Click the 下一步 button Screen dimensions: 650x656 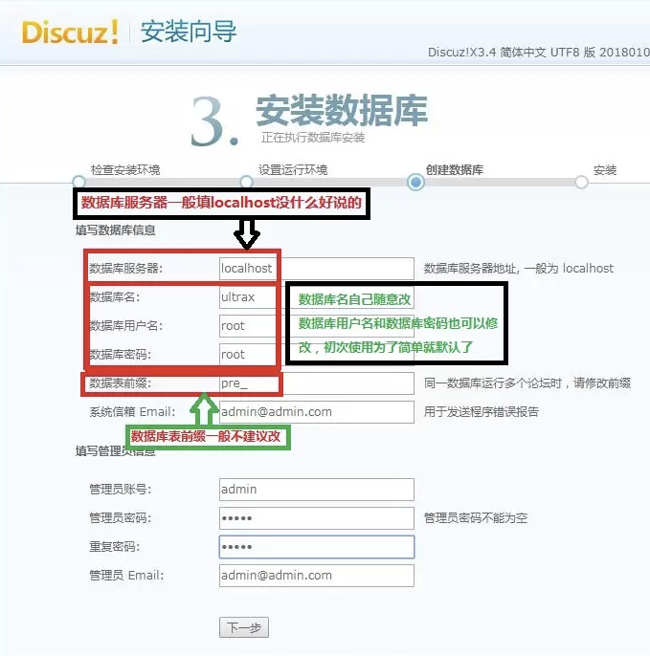coord(244,627)
